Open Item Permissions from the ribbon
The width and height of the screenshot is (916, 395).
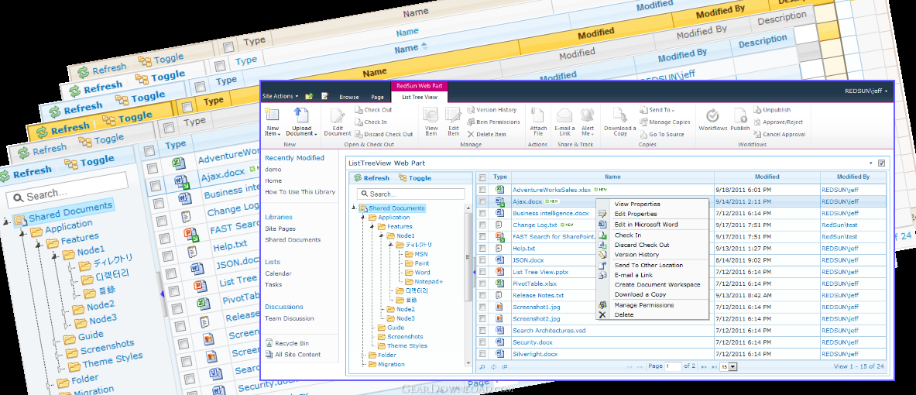(494, 122)
